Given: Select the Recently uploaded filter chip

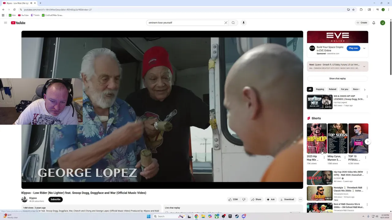Looking at the screenshot, I should 356,89.
